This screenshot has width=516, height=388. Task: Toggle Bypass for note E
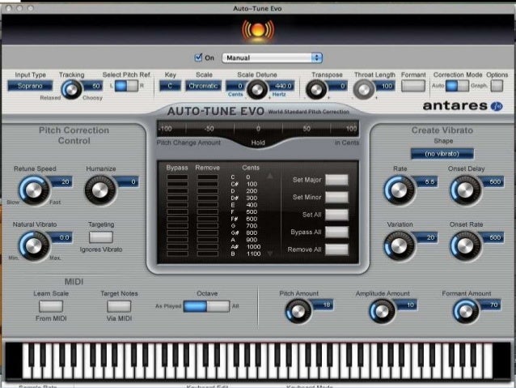177,205
